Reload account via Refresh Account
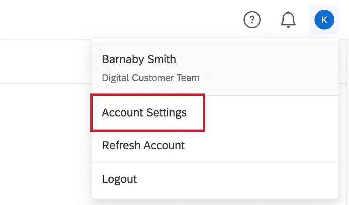This screenshot has height=205, width=349. (143, 145)
